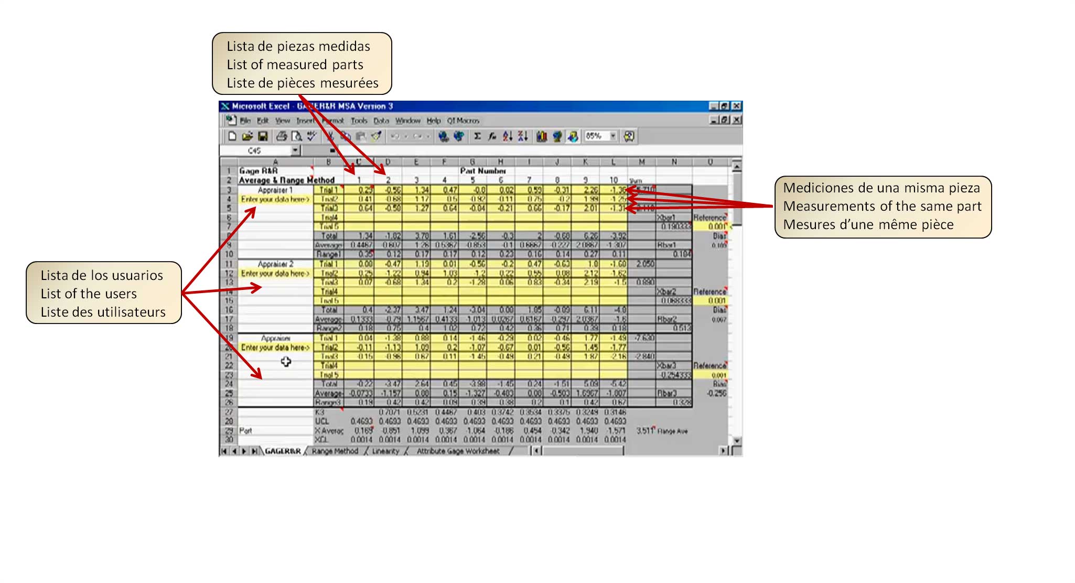Select the 'Xbar1' label cell
Viewport: 1075px width, 583px height.
(674, 218)
